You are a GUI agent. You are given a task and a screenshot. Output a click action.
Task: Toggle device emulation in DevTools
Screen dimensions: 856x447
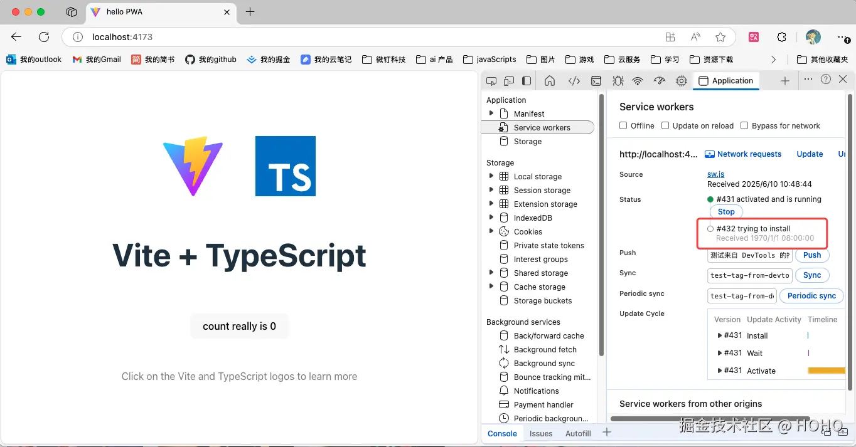[x=509, y=81]
